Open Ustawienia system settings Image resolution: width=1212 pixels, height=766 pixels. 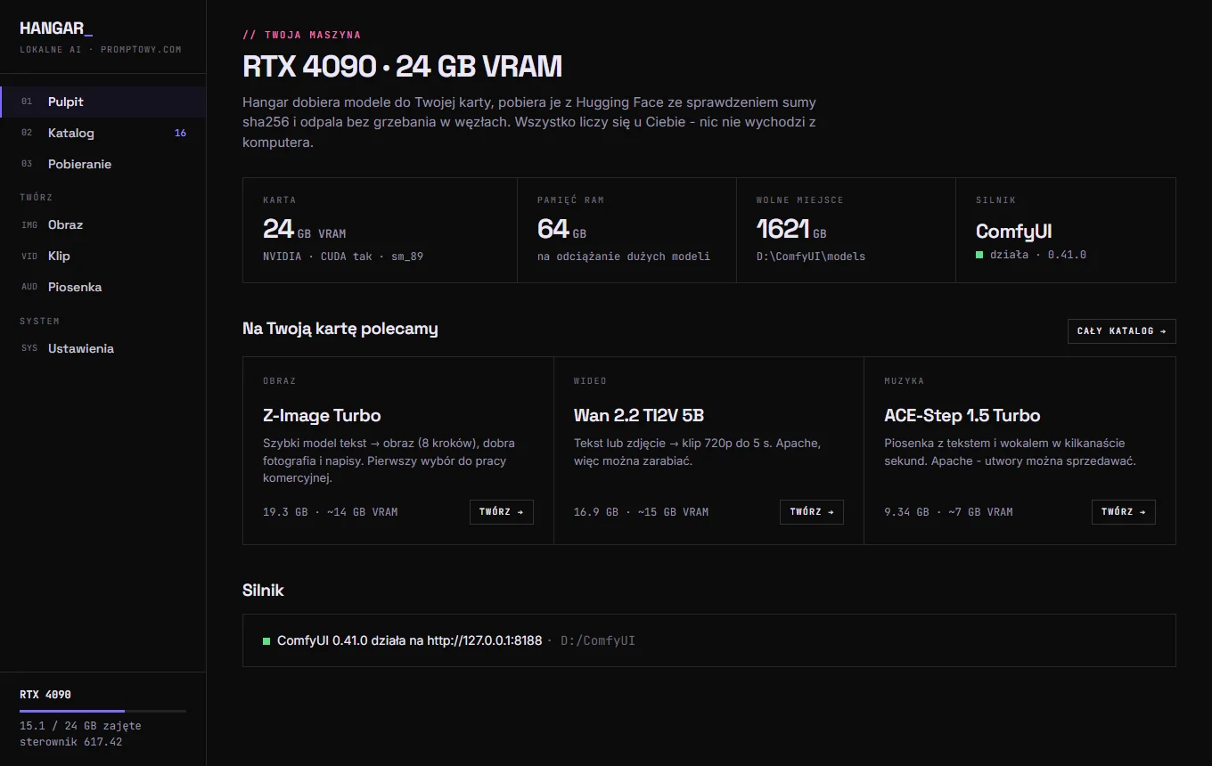click(102, 348)
